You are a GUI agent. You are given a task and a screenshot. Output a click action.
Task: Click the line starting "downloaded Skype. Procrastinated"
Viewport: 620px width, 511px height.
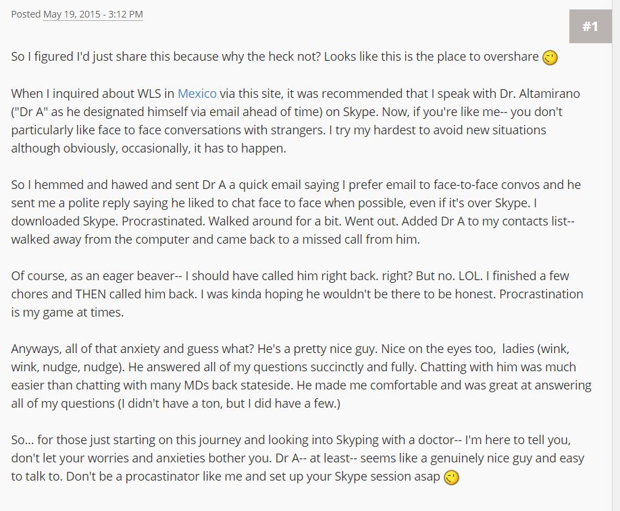pyautogui.click(x=292, y=221)
